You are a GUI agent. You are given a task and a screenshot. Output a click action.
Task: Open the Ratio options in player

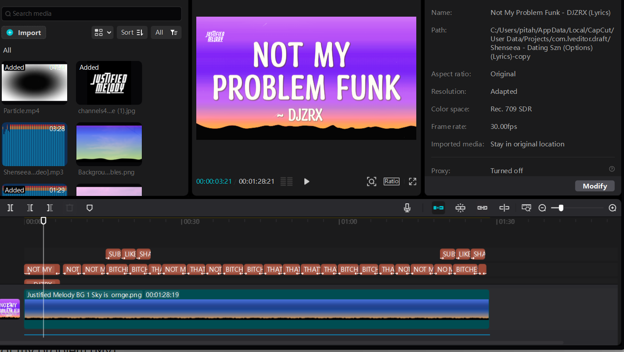tap(392, 181)
